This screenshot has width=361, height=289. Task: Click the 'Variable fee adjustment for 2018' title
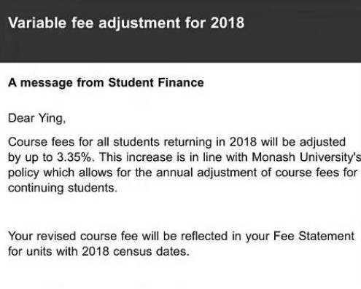coord(126,23)
